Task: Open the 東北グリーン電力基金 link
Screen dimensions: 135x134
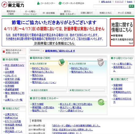Action: [x=71, y=108]
